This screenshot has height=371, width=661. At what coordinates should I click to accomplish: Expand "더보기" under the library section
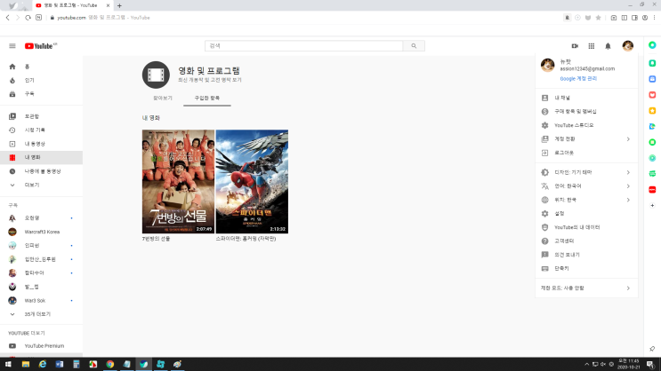(41, 185)
